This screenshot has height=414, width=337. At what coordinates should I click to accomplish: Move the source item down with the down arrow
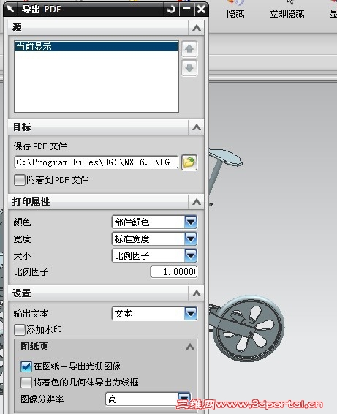(189, 68)
